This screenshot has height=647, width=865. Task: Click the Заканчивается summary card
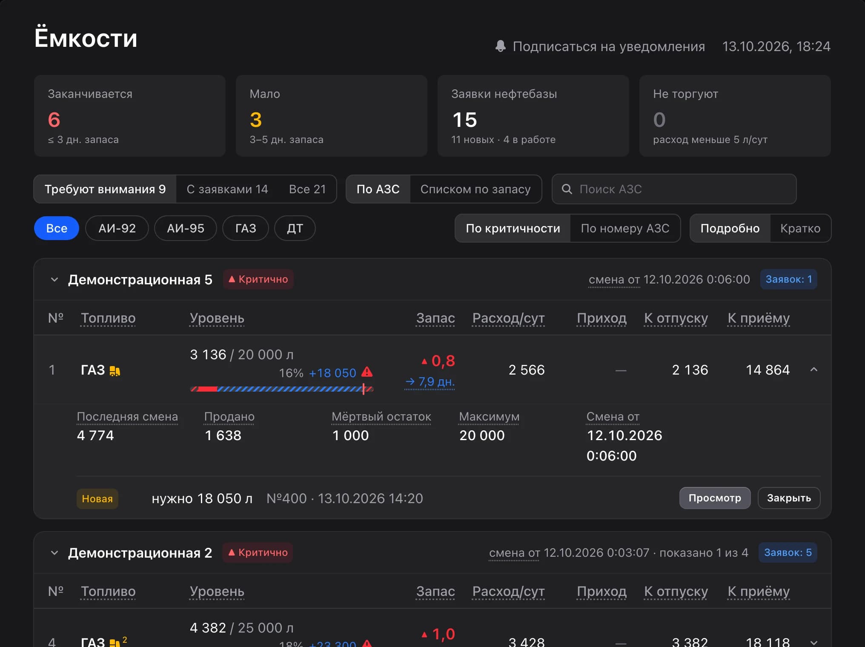[129, 116]
